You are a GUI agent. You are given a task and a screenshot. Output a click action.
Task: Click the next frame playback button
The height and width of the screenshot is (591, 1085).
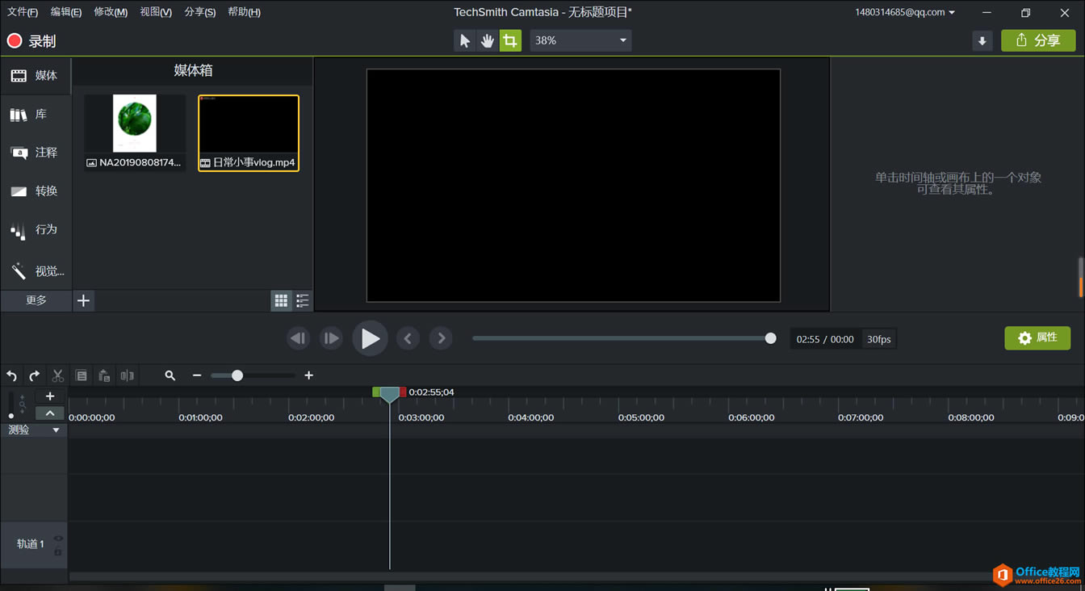pyautogui.click(x=331, y=338)
